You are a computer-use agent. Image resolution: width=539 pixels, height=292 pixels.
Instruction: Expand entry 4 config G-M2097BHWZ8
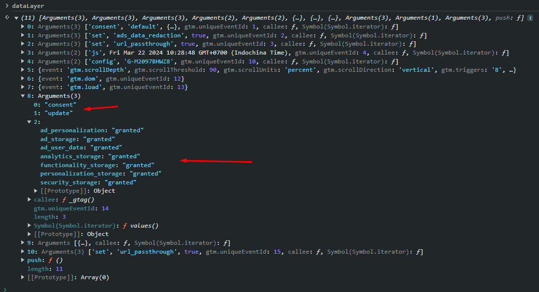[23, 61]
